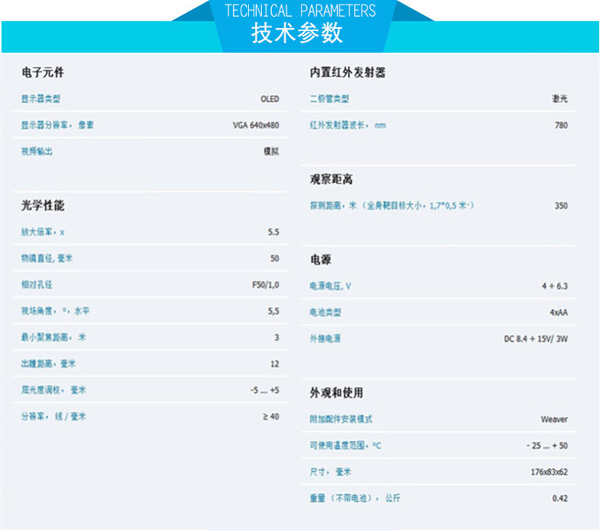The height and width of the screenshot is (530, 600).
Task: Click the 780 wavelength value
Action: (x=561, y=125)
